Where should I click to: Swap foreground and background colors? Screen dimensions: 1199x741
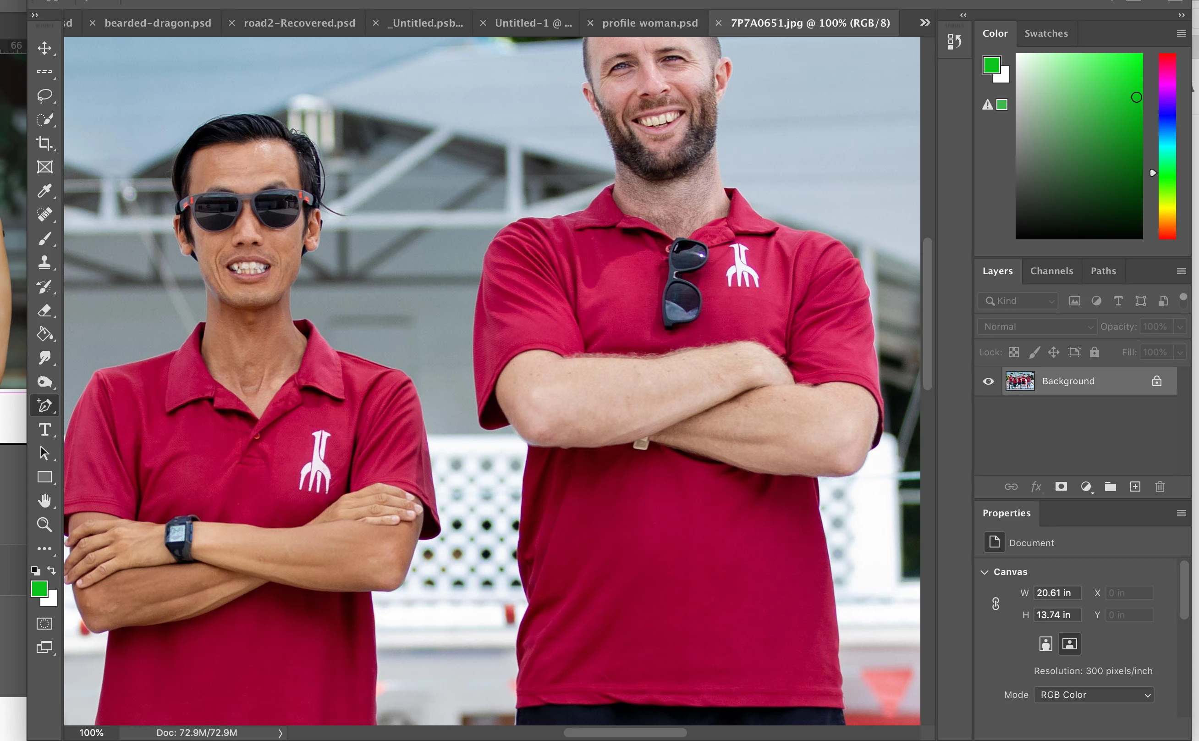pyautogui.click(x=51, y=570)
